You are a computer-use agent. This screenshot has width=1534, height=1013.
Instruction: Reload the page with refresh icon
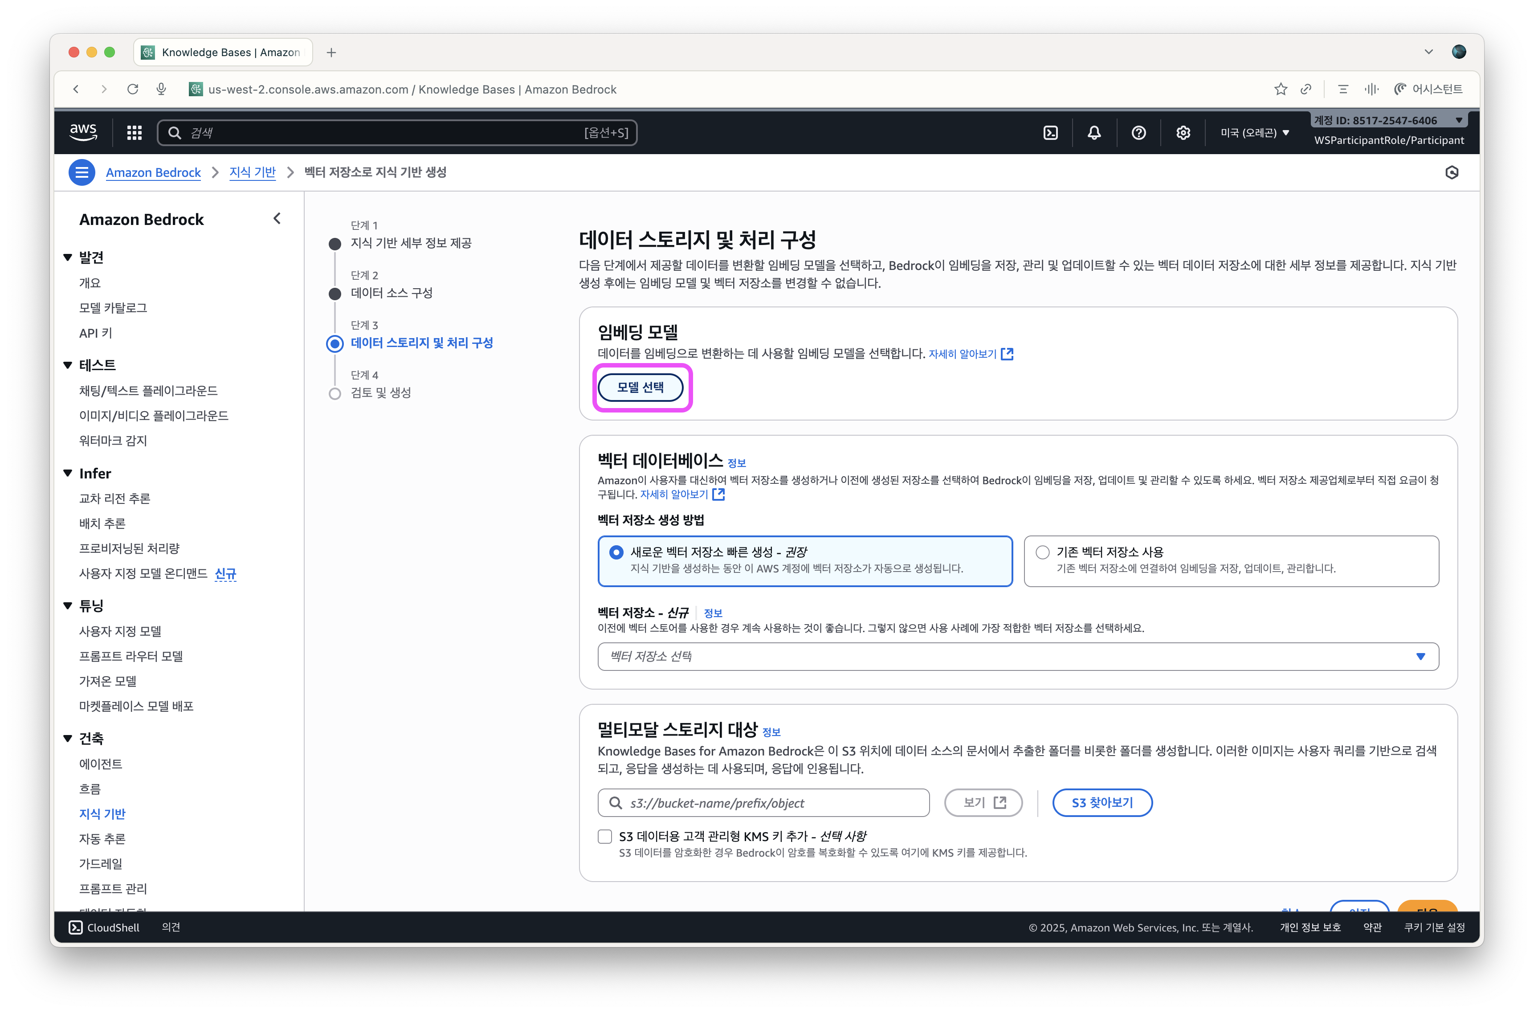point(132,89)
